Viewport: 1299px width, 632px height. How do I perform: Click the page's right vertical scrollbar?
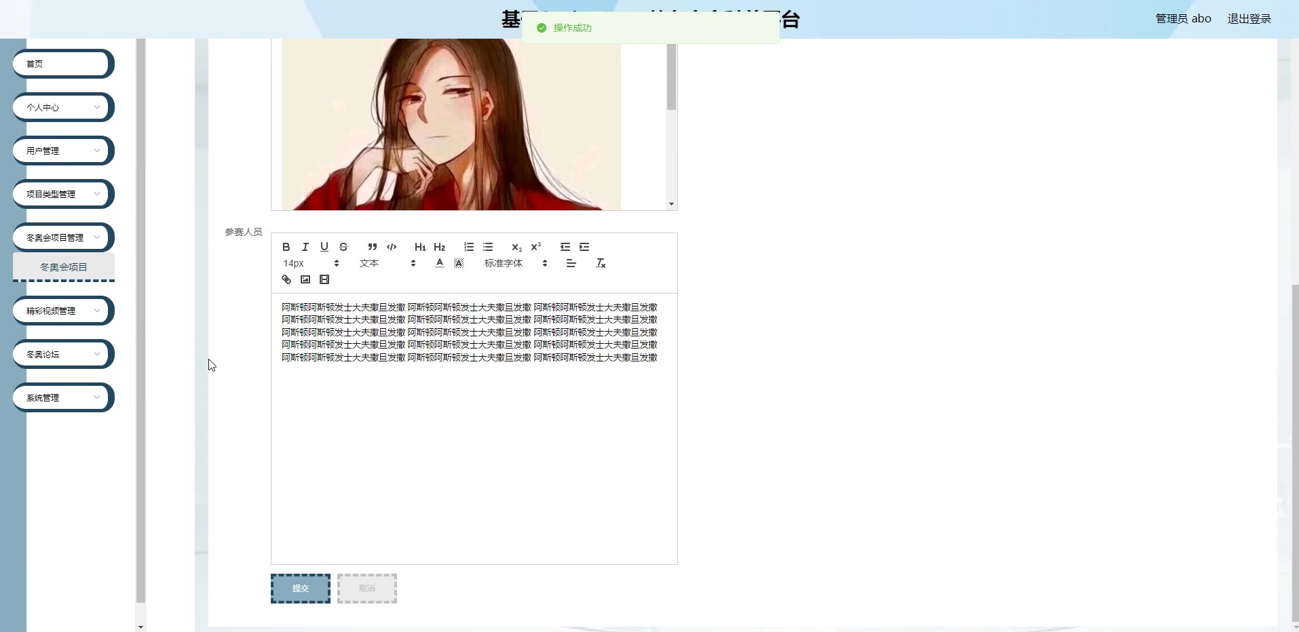tap(1295, 452)
